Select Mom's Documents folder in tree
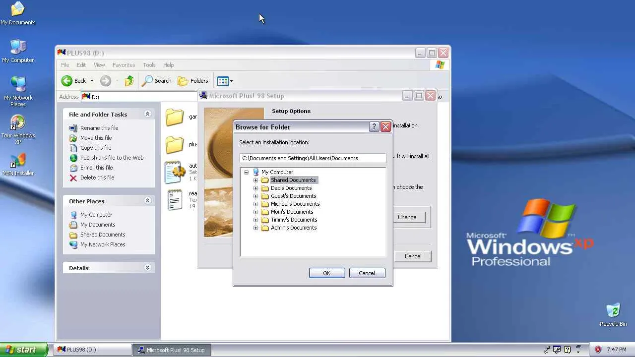 coord(292,212)
